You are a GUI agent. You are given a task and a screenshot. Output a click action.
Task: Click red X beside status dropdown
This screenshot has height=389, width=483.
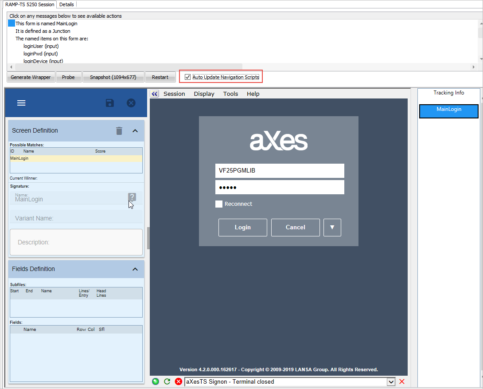(x=401, y=381)
